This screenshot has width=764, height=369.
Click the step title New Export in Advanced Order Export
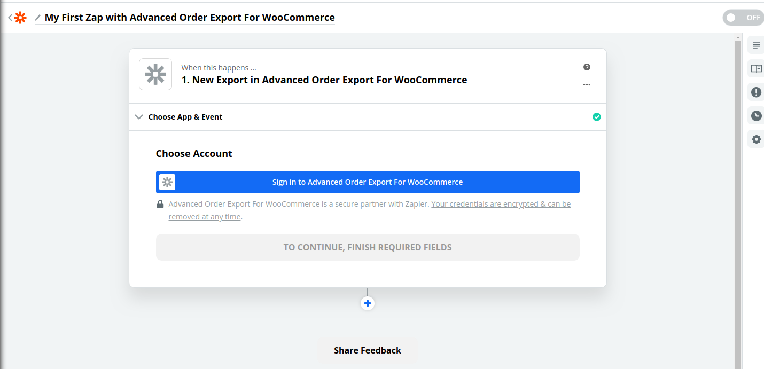point(324,80)
